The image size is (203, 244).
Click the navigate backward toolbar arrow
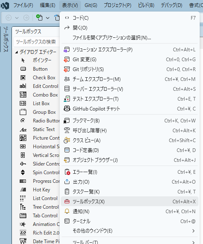point(9,18)
